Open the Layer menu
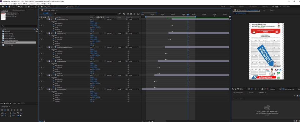Screen dimensions: 300x122 pos(20,4)
